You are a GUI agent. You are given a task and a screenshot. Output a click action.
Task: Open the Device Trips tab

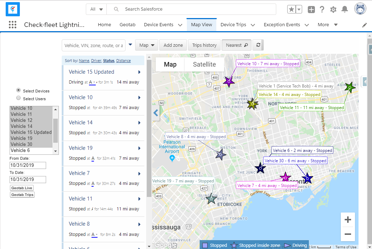pyautogui.click(x=233, y=25)
